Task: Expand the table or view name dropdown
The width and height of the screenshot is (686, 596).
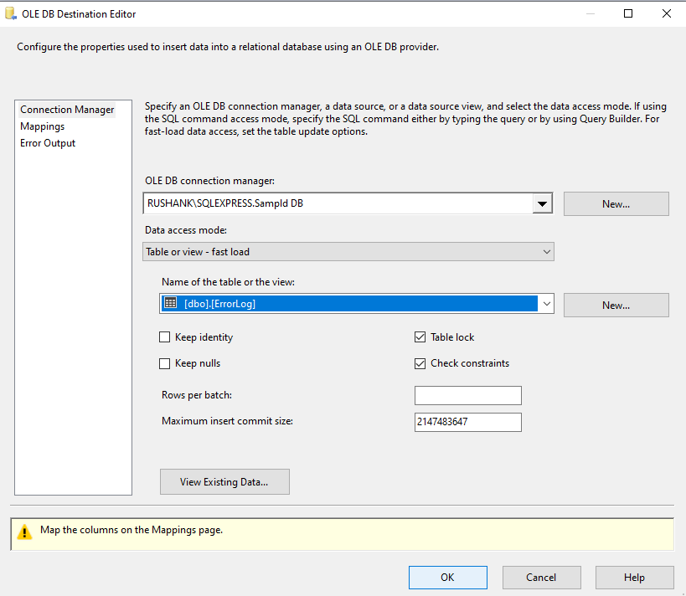Action: point(546,304)
